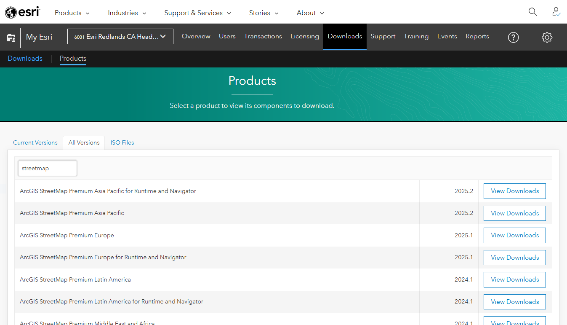Image resolution: width=567 pixels, height=325 pixels.
Task: Open the Events section
Action: [x=447, y=36]
